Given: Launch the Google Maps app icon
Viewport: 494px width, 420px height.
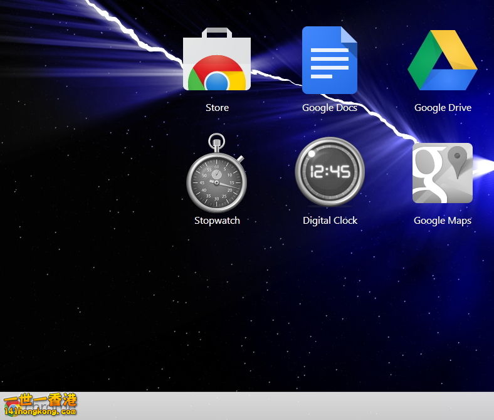Looking at the screenshot, I should pos(443,174).
